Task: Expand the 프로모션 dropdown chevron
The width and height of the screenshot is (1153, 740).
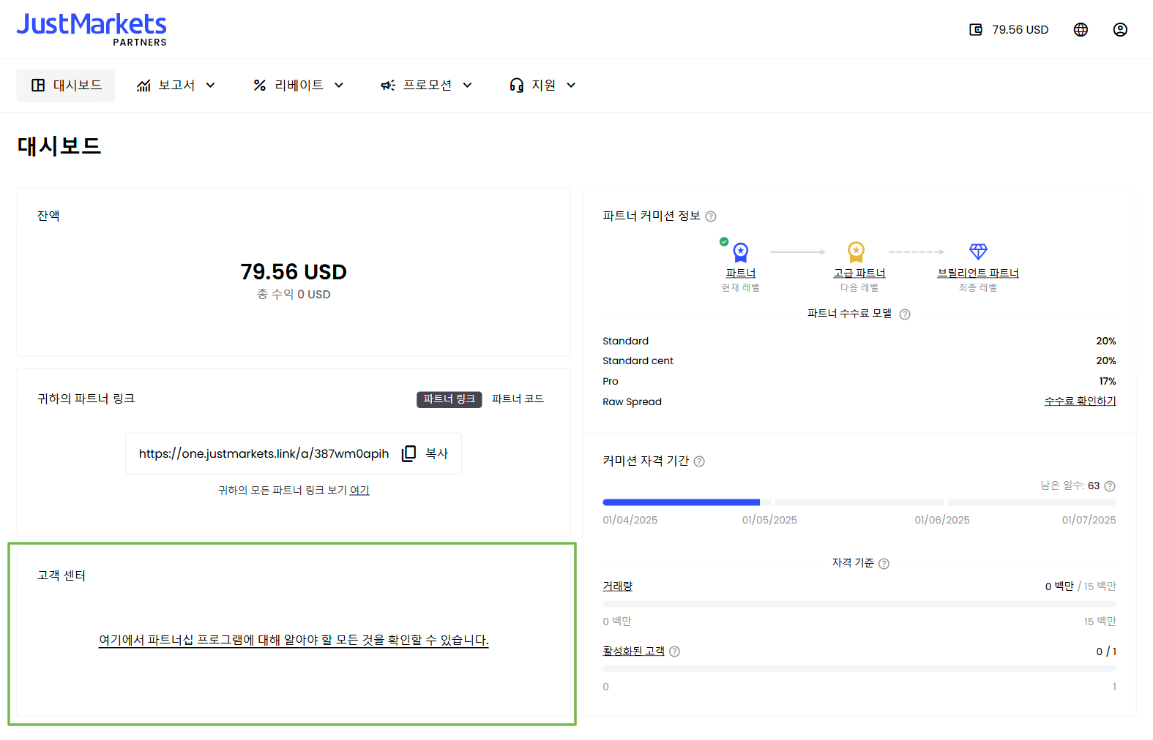Action: click(467, 86)
